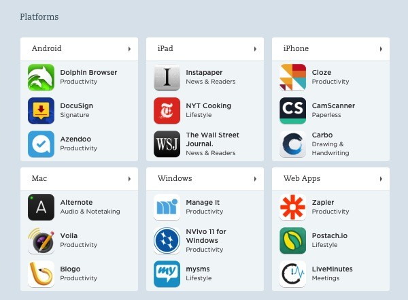This screenshot has height=300, width=408.
Task: Click the Manage It app icon
Action: pyautogui.click(x=167, y=207)
